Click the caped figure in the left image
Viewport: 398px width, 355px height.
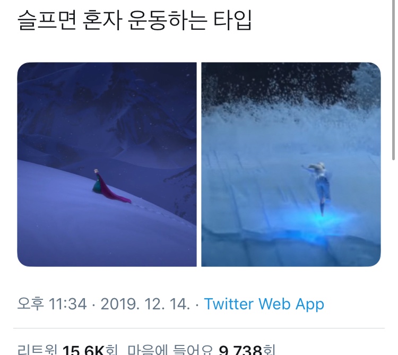pyautogui.click(x=98, y=181)
